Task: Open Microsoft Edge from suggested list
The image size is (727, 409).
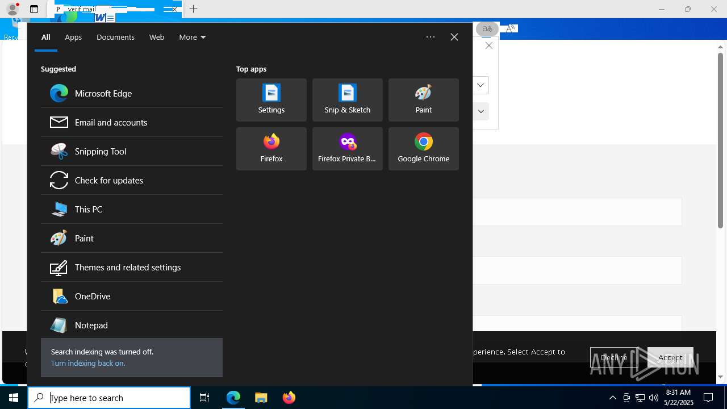Action: tap(132, 93)
